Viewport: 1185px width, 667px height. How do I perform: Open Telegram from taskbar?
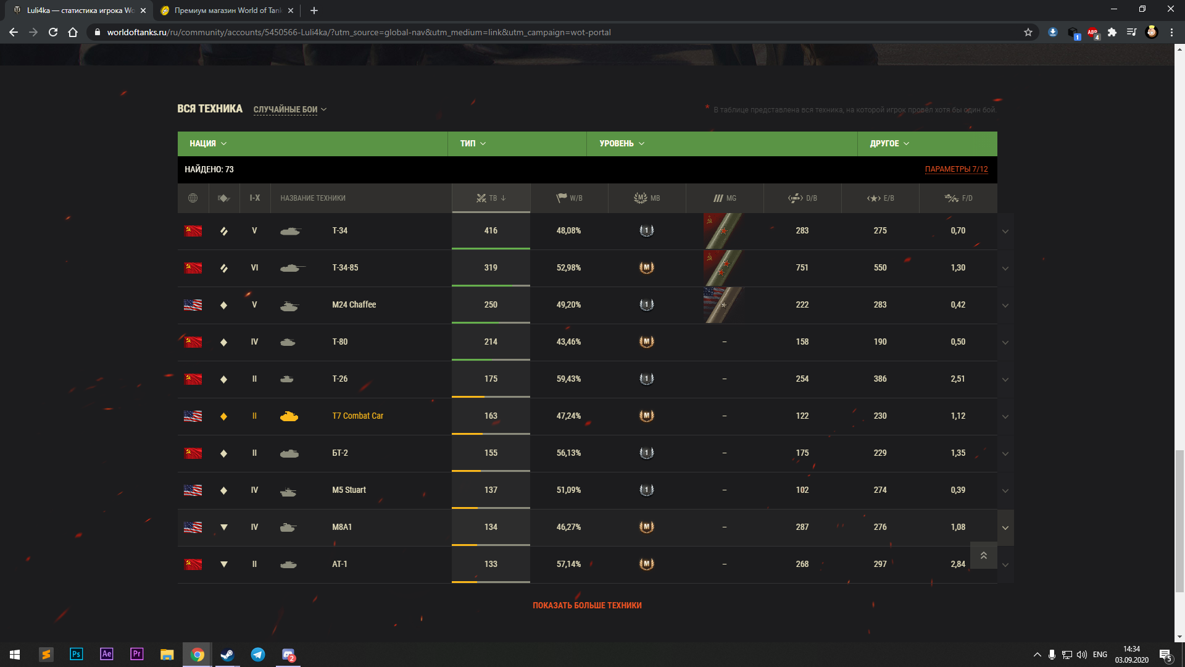pyautogui.click(x=258, y=654)
